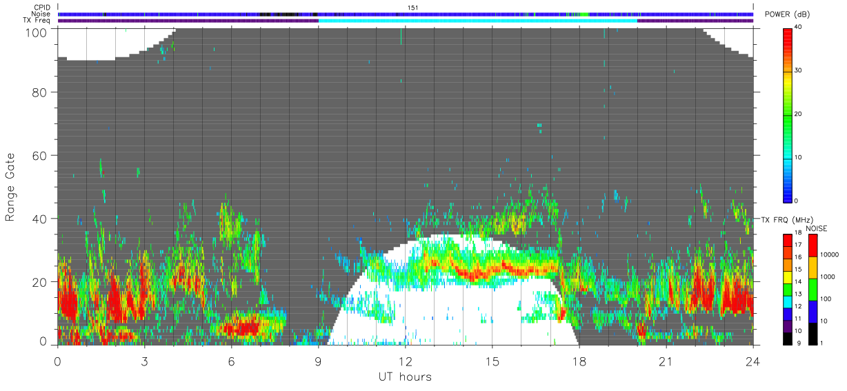Click the 3 tick on the UT hours axis
Screen dimensions: 847x391
145,361
